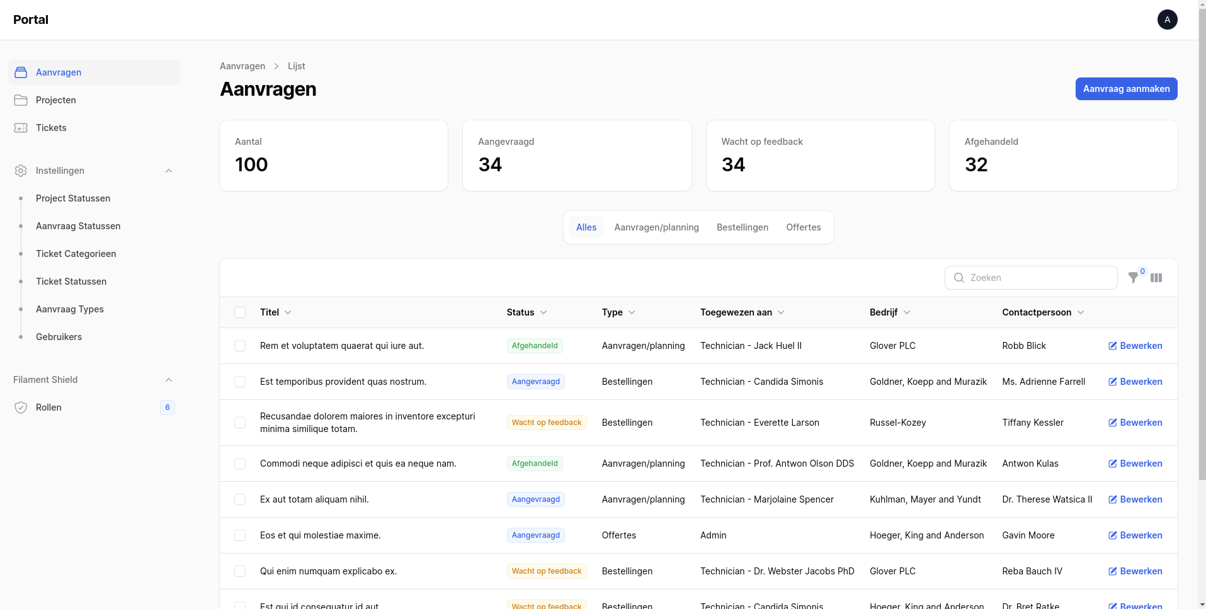The height and width of the screenshot is (609, 1206).
Task: Open Project Statussen settings
Action: 94,198
